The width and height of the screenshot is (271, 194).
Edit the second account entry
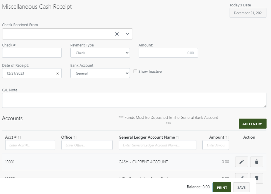(241, 178)
